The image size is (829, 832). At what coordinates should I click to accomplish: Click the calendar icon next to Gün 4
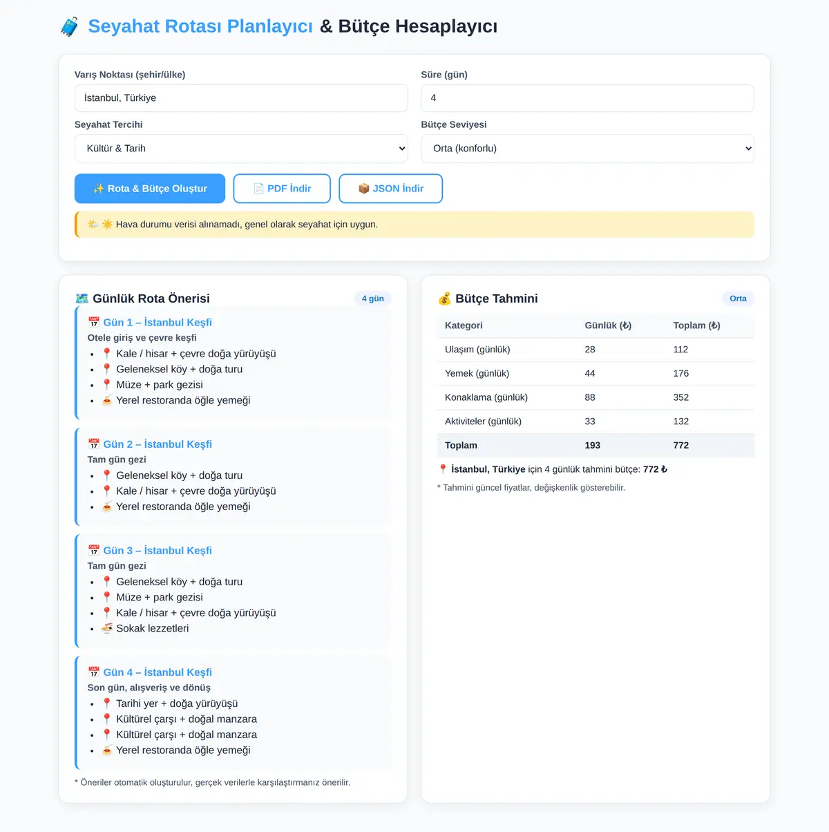click(94, 672)
